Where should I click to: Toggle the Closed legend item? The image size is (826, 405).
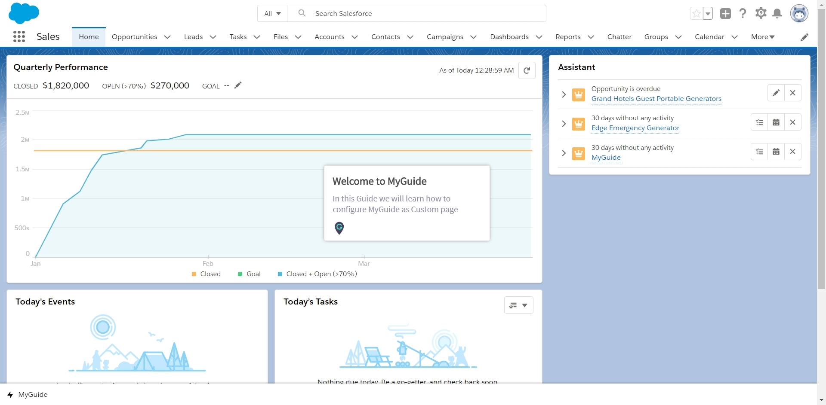(206, 274)
